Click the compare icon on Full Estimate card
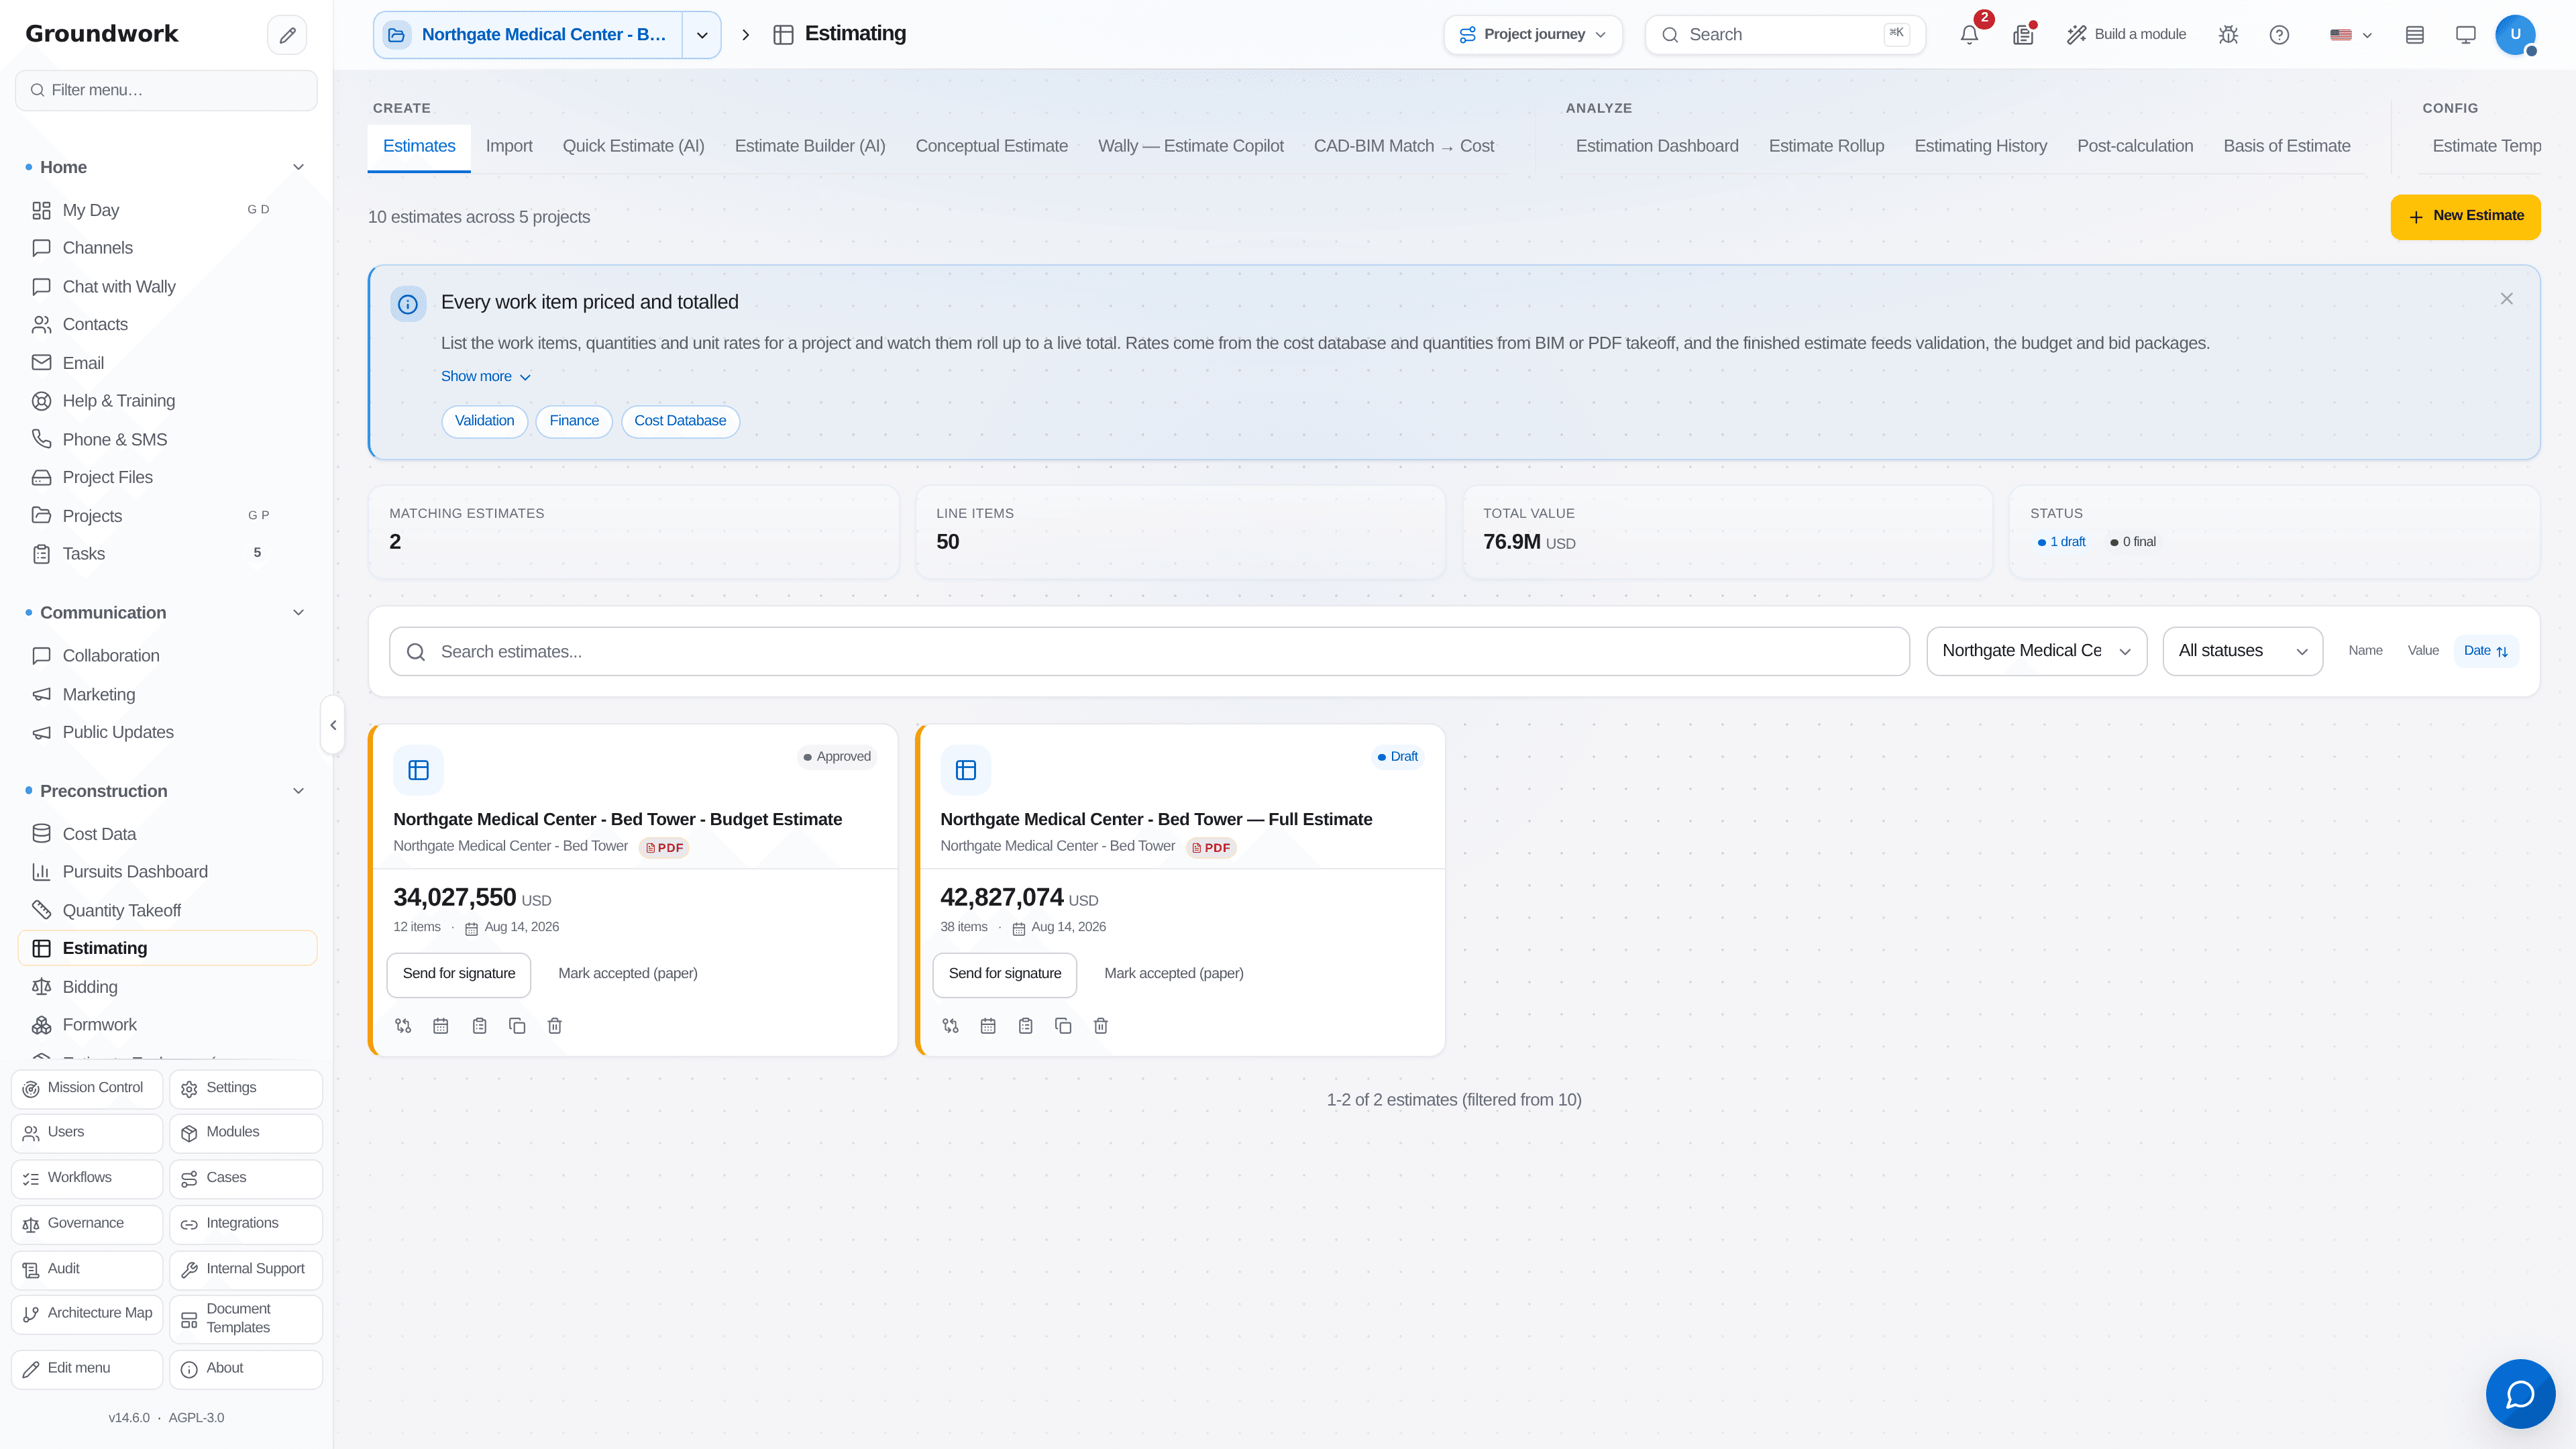The height and width of the screenshot is (1449, 2576). coord(950,1026)
